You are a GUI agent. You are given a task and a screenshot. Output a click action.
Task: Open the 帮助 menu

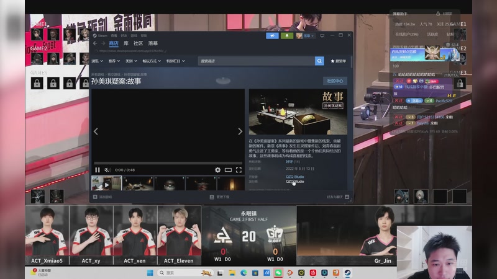144,36
